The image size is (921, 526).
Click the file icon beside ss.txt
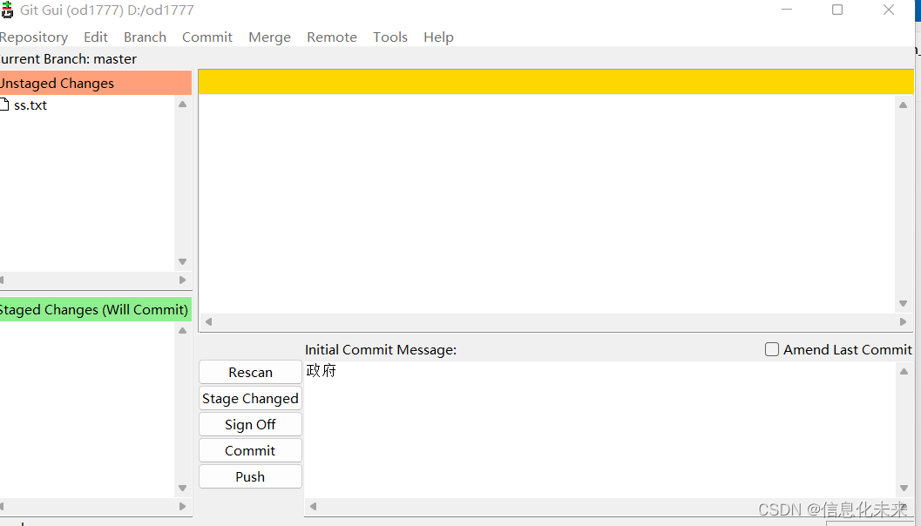(x=4, y=105)
